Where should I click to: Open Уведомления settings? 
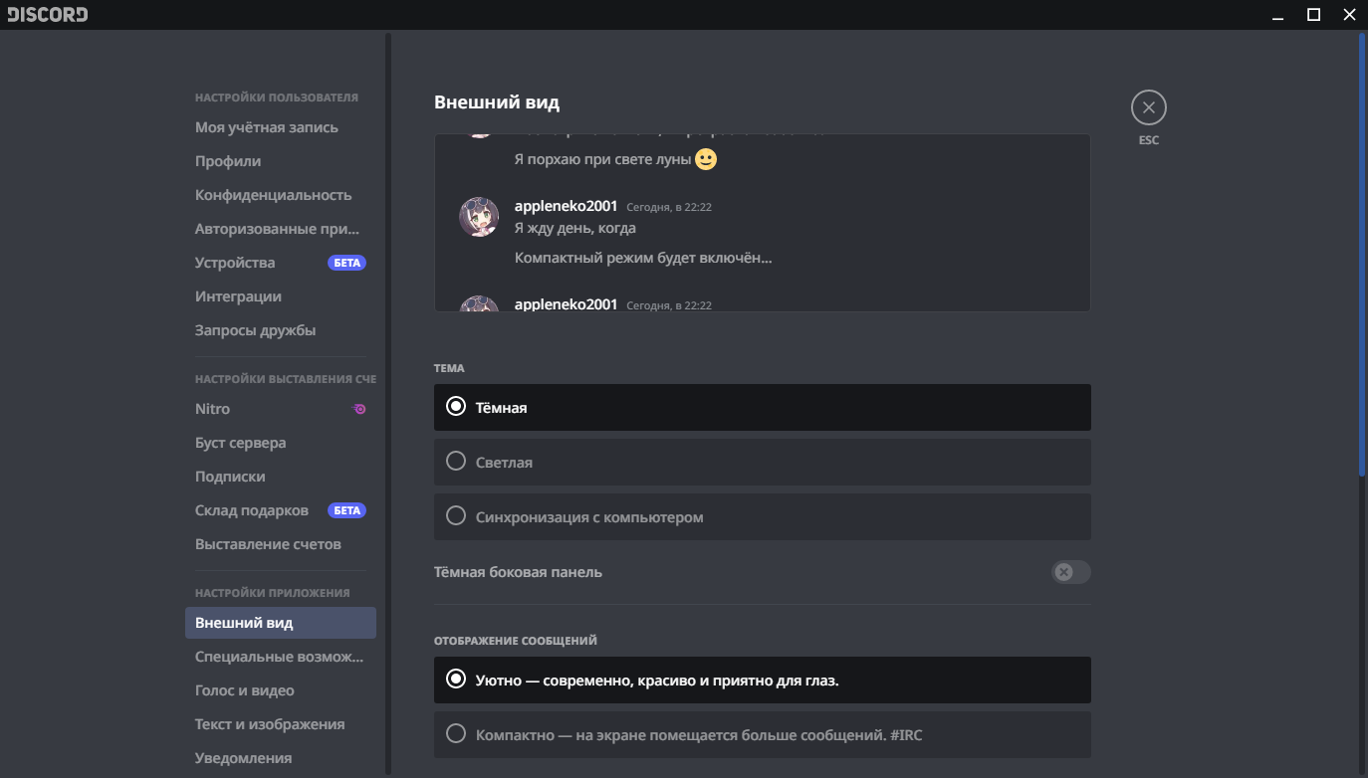(281, 758)
